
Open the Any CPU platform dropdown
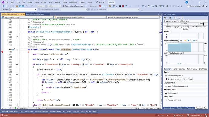click(54, 6)
